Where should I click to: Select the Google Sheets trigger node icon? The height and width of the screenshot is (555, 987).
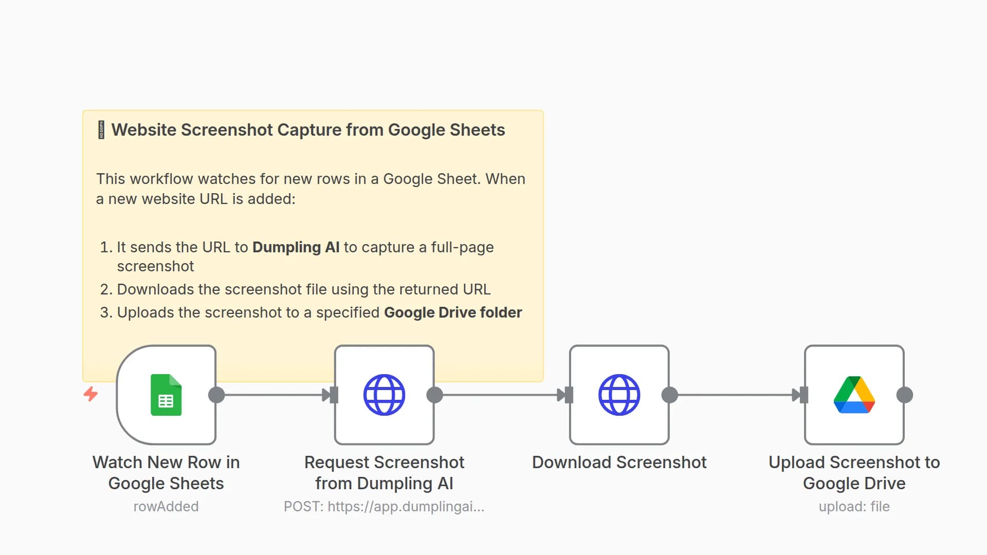(x=166, y=395)
